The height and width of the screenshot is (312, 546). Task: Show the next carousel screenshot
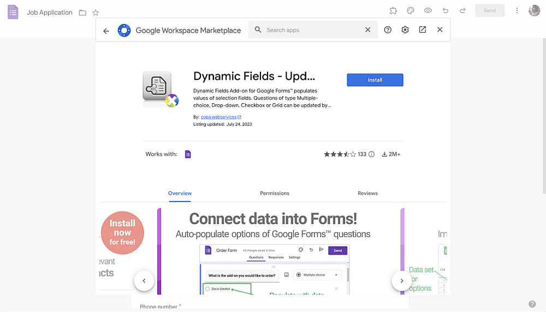pyautogui.click(x=401, y=281)
